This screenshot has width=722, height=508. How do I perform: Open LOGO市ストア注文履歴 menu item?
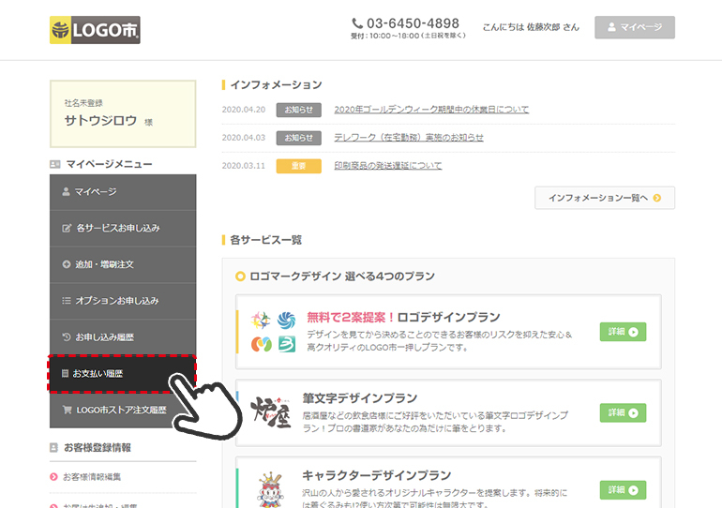[x=123, y=410]
